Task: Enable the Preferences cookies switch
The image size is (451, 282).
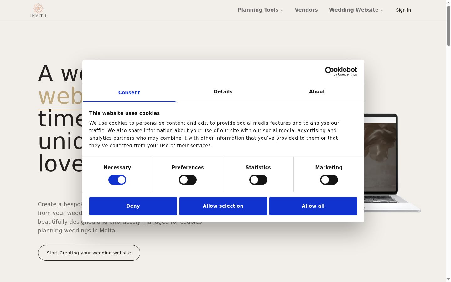Action: click(x=188, y=180)
